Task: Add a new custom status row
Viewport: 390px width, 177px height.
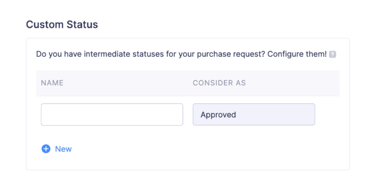Action: (56, 149)
